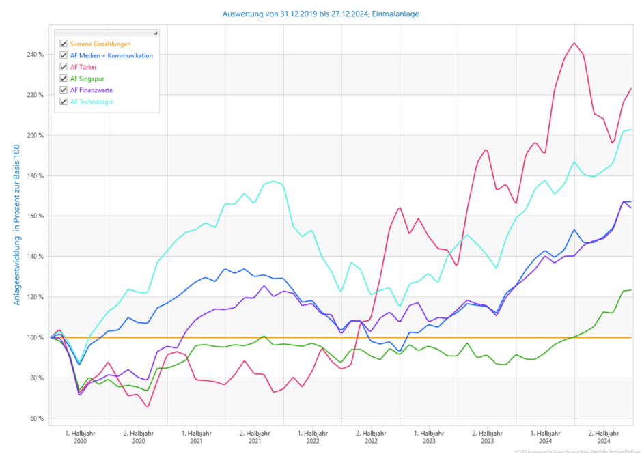
Task: Toggle the AF Technologie checkbox
Action: 64,102
